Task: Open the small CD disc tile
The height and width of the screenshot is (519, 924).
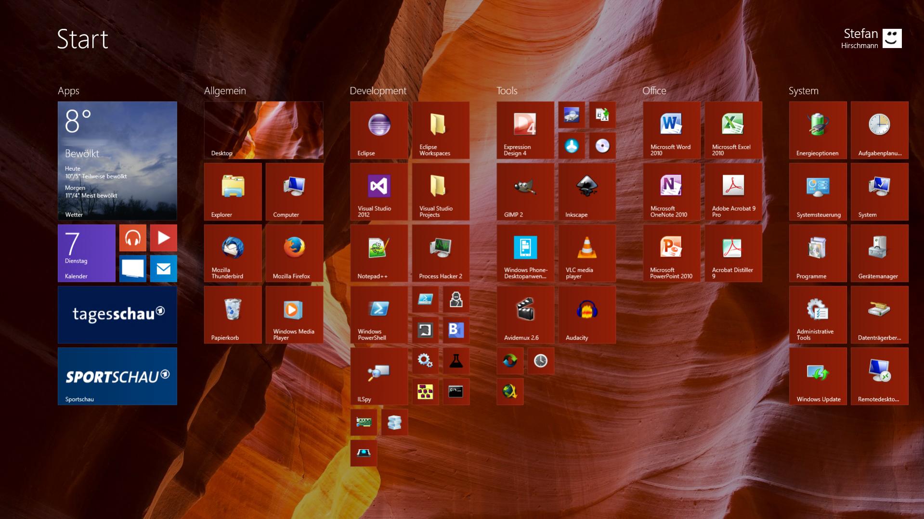Action: tap(602, 145)
